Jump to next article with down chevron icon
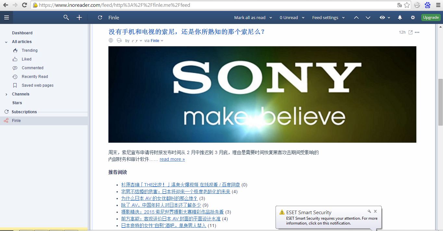 (368, 17)
